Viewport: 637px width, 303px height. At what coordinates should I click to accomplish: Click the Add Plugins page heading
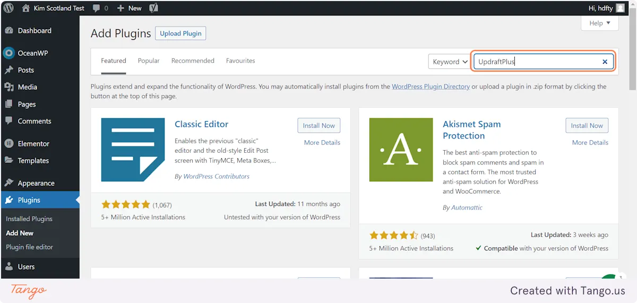tap(121, 33)
